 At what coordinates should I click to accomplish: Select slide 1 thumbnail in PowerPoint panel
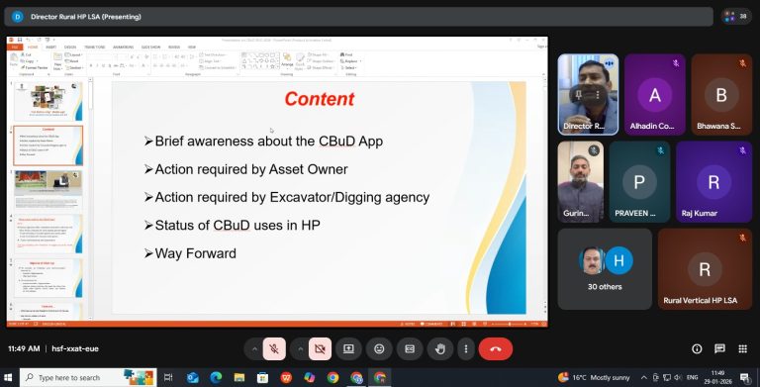point(48,101)
